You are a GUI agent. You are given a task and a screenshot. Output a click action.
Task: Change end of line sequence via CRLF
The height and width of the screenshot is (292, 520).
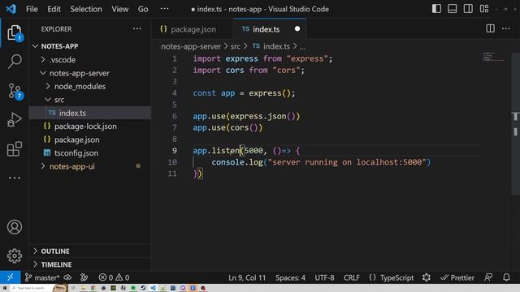[x=352, y=277]
